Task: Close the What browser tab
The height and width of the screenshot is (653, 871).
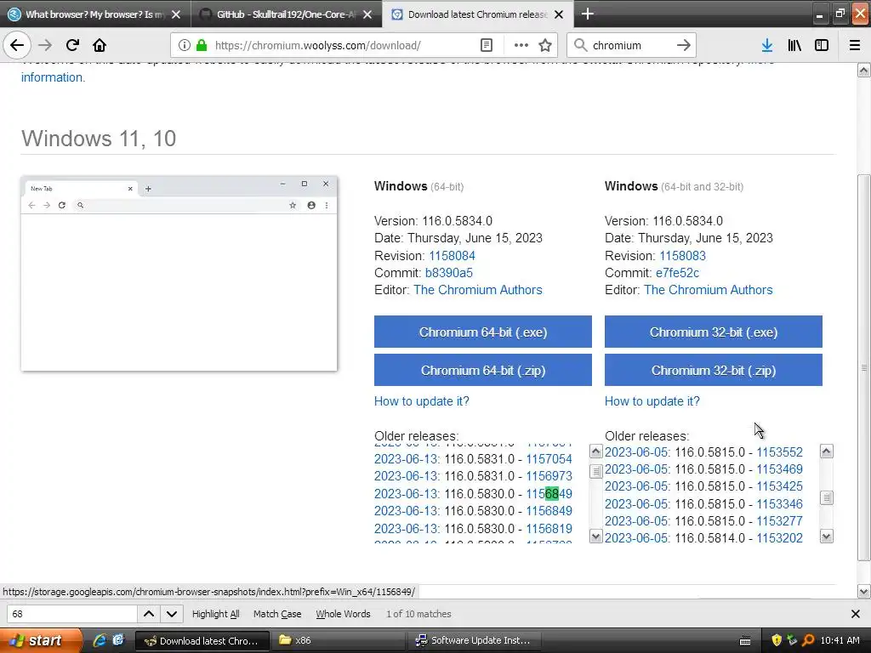Action: (x=176, y=14)
